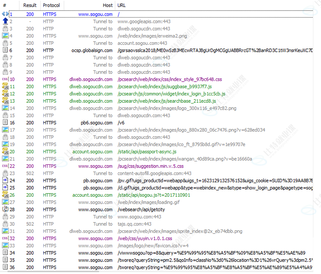
Task: Select URL www.sogou.com:443 in session 29
Action: click(x=139, y=217)
